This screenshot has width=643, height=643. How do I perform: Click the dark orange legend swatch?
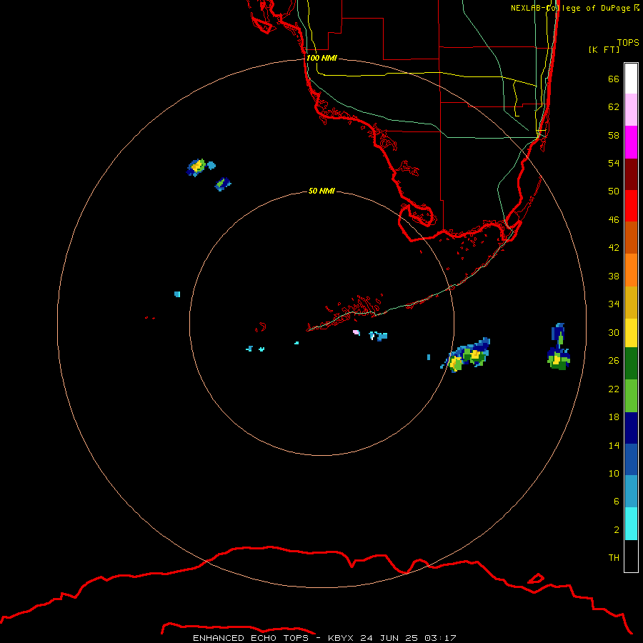pyautogui.click(x=631, y=237)
